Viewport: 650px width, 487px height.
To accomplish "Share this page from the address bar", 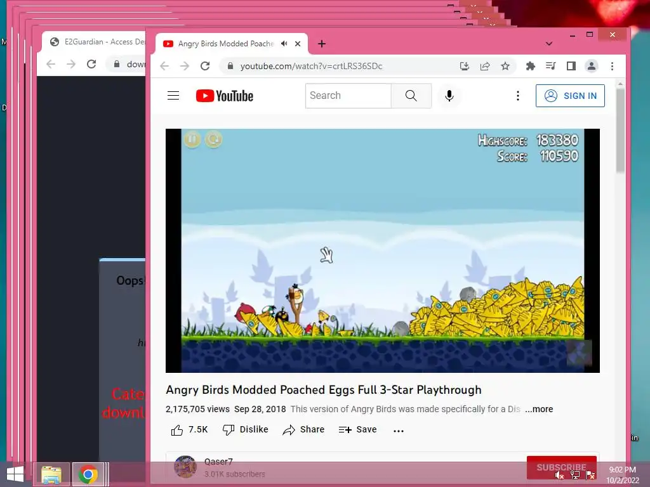I will (x=484, y=66).
